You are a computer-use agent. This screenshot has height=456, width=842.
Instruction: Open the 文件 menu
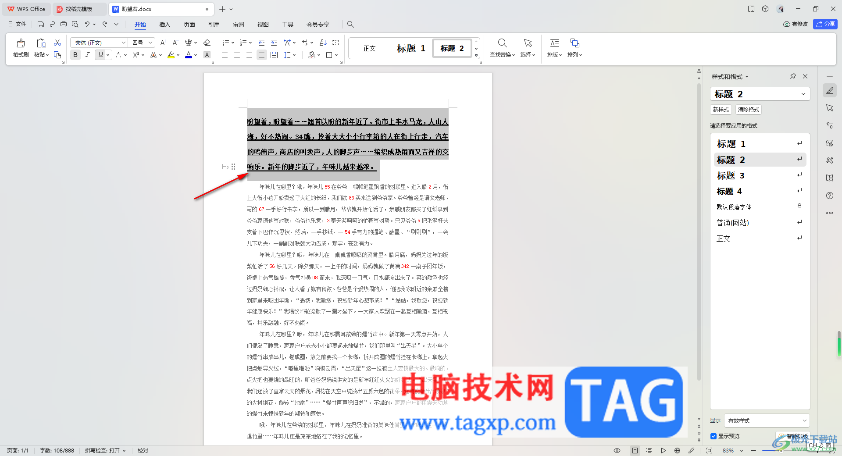18,24
